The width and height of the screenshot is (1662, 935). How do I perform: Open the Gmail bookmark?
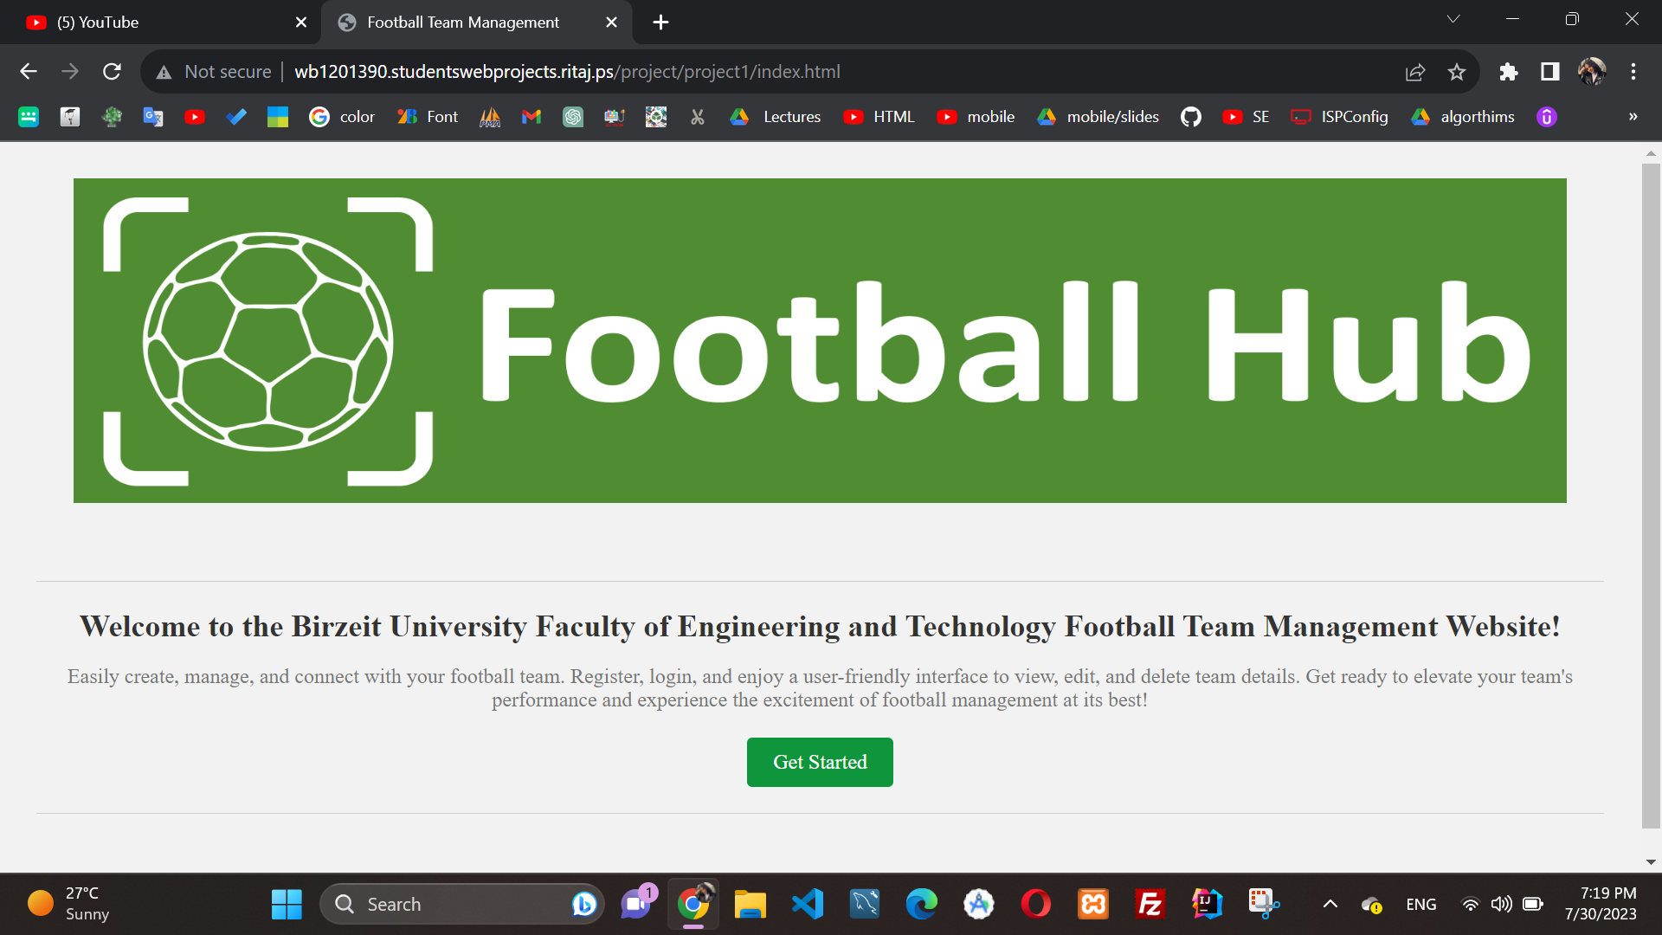531,116
